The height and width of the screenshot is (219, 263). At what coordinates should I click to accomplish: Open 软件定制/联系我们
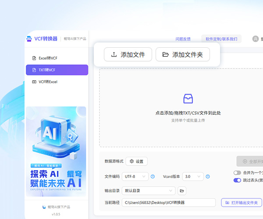[221, 39]
